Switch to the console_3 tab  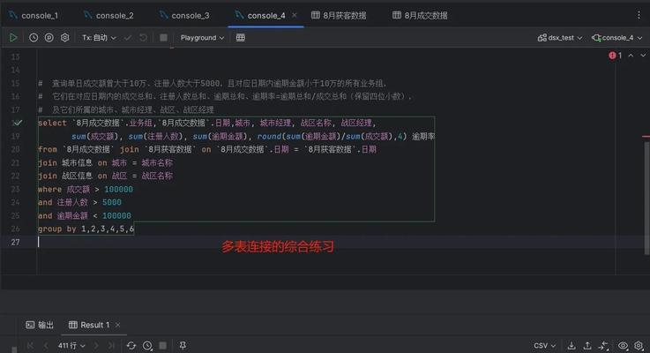[x=184, y=15]
